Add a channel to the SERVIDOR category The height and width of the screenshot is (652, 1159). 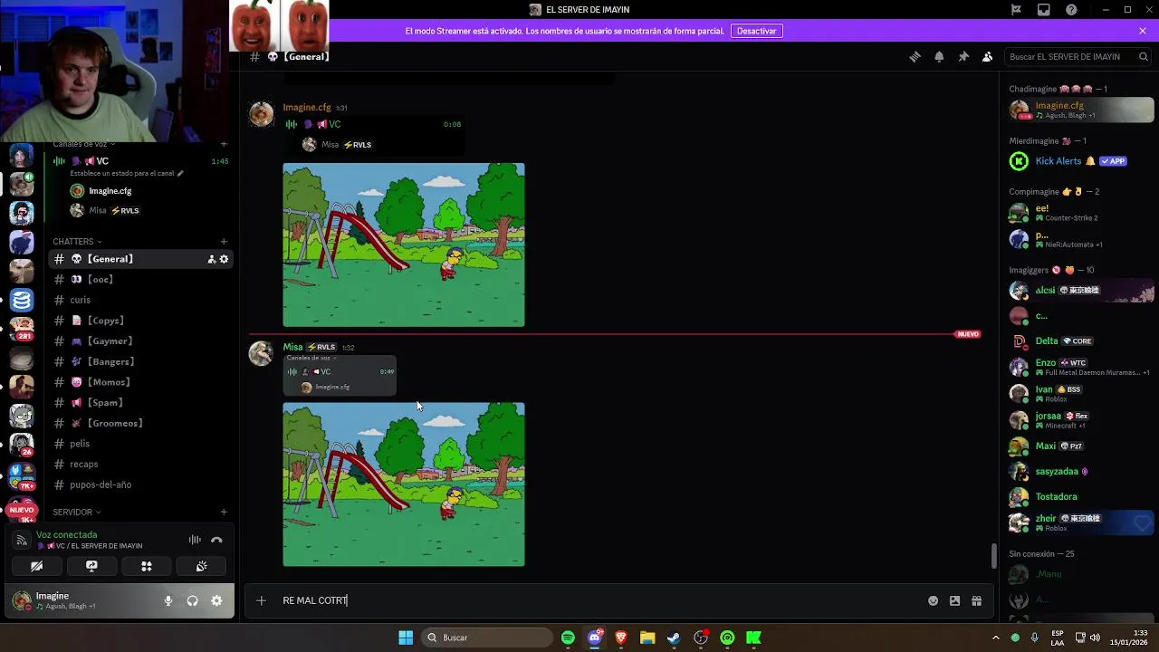[224, 513]
